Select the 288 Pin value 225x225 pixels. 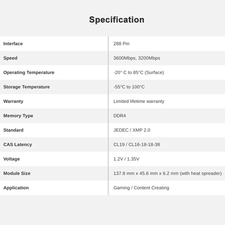tap(121, 44)
